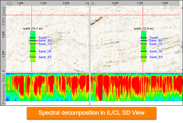Viewport: 183px width, 123px height.
Task: Click the TWT (ms) axis label
Action: tap(4, 16)
